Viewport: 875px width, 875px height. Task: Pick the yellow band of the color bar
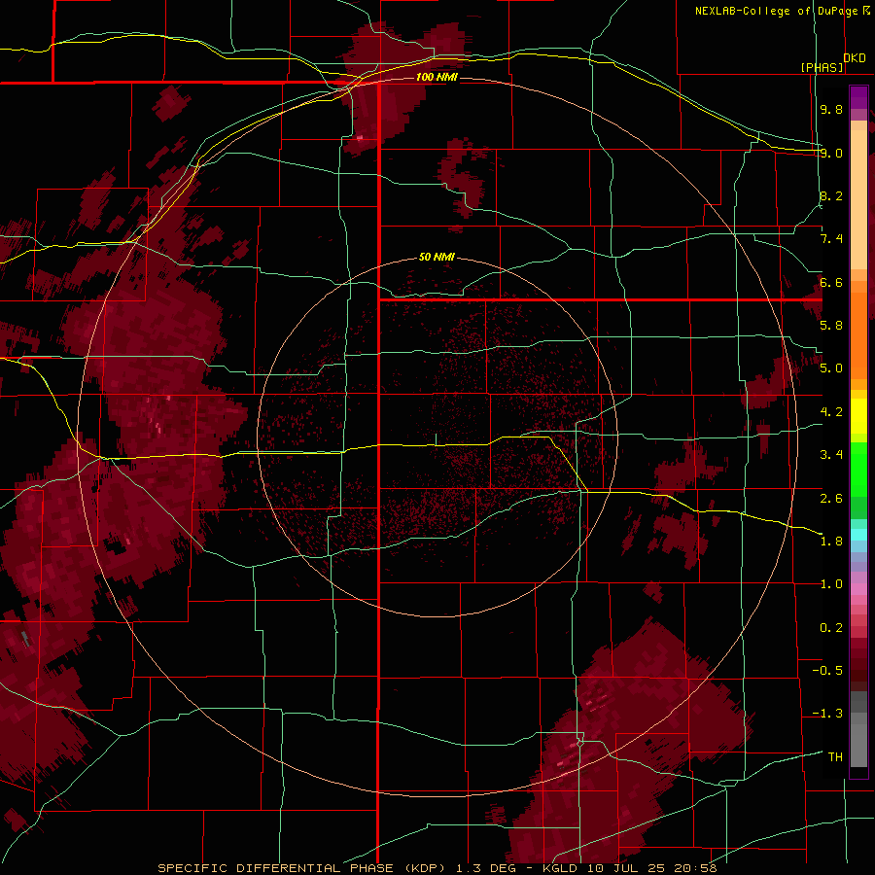click(858, 416)
